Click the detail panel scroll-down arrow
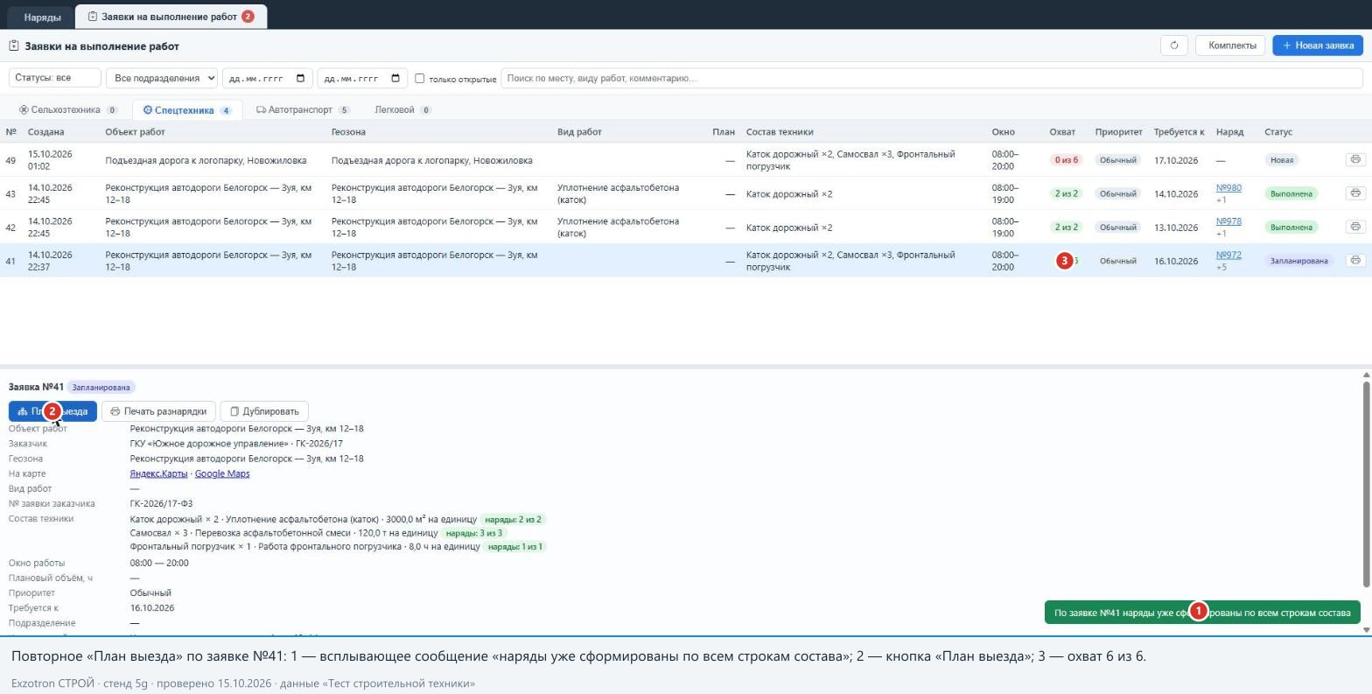Image resolution: width=1372 pixels, height=694 pixels. tap(1366, 630)
